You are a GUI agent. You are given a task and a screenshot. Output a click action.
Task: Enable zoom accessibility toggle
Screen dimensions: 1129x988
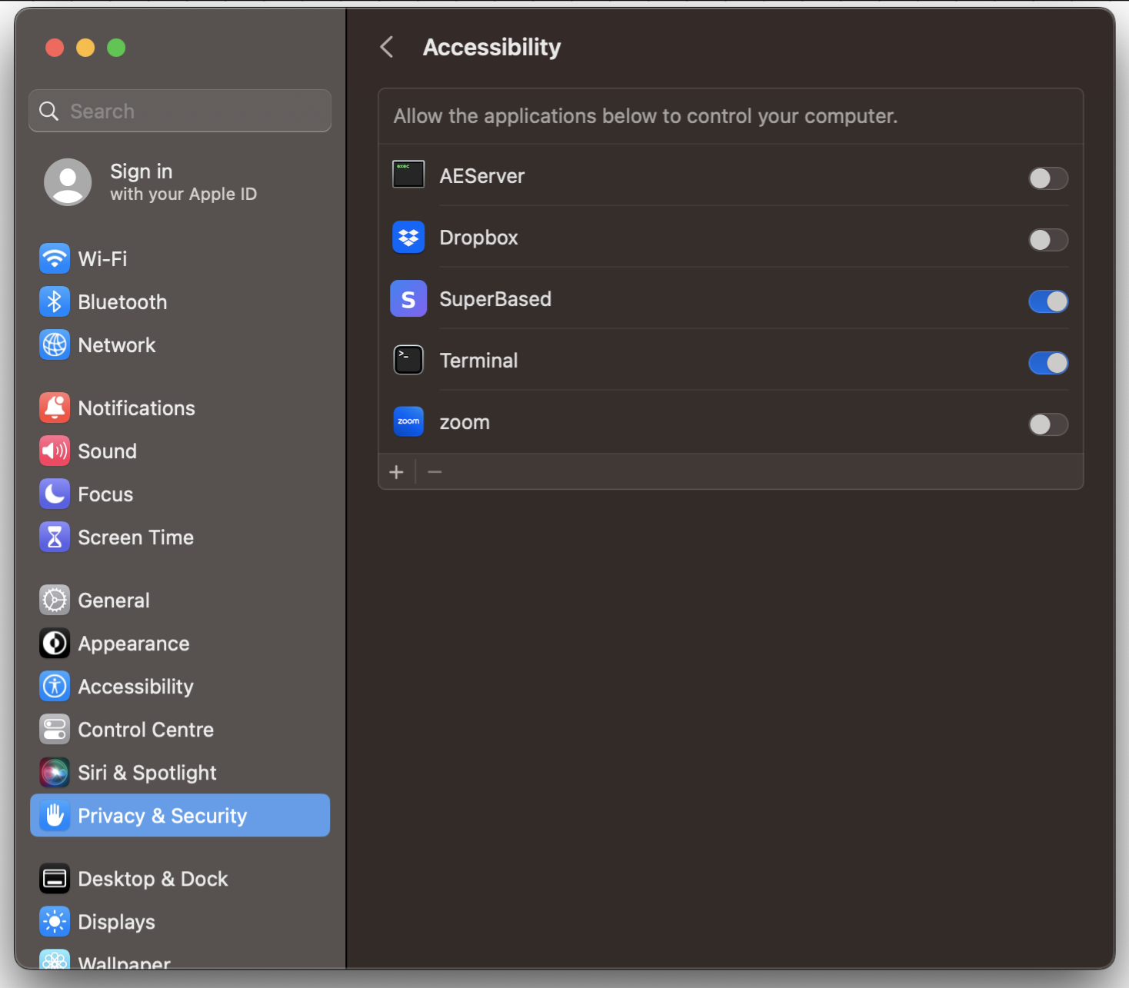coord(1048,424)
